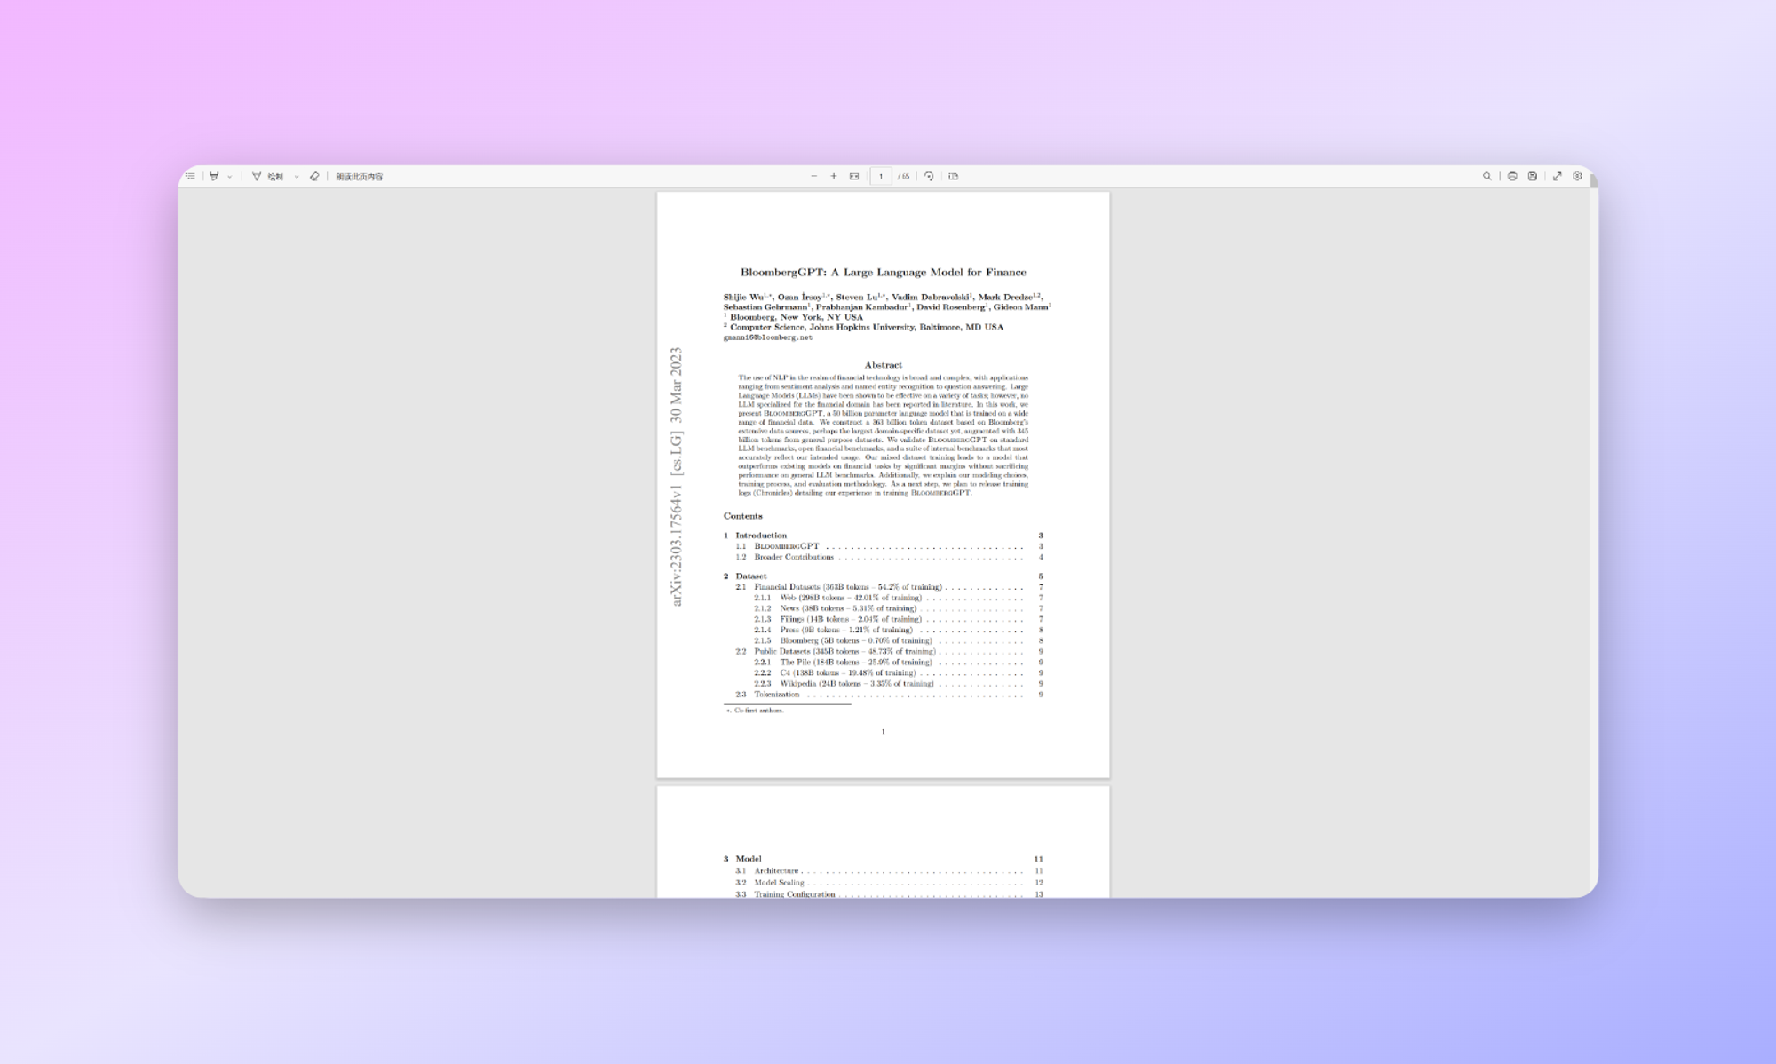Open the PDF viewer settings gear
Screen dimensions: 1776x1064
[x=1578, y=176]
